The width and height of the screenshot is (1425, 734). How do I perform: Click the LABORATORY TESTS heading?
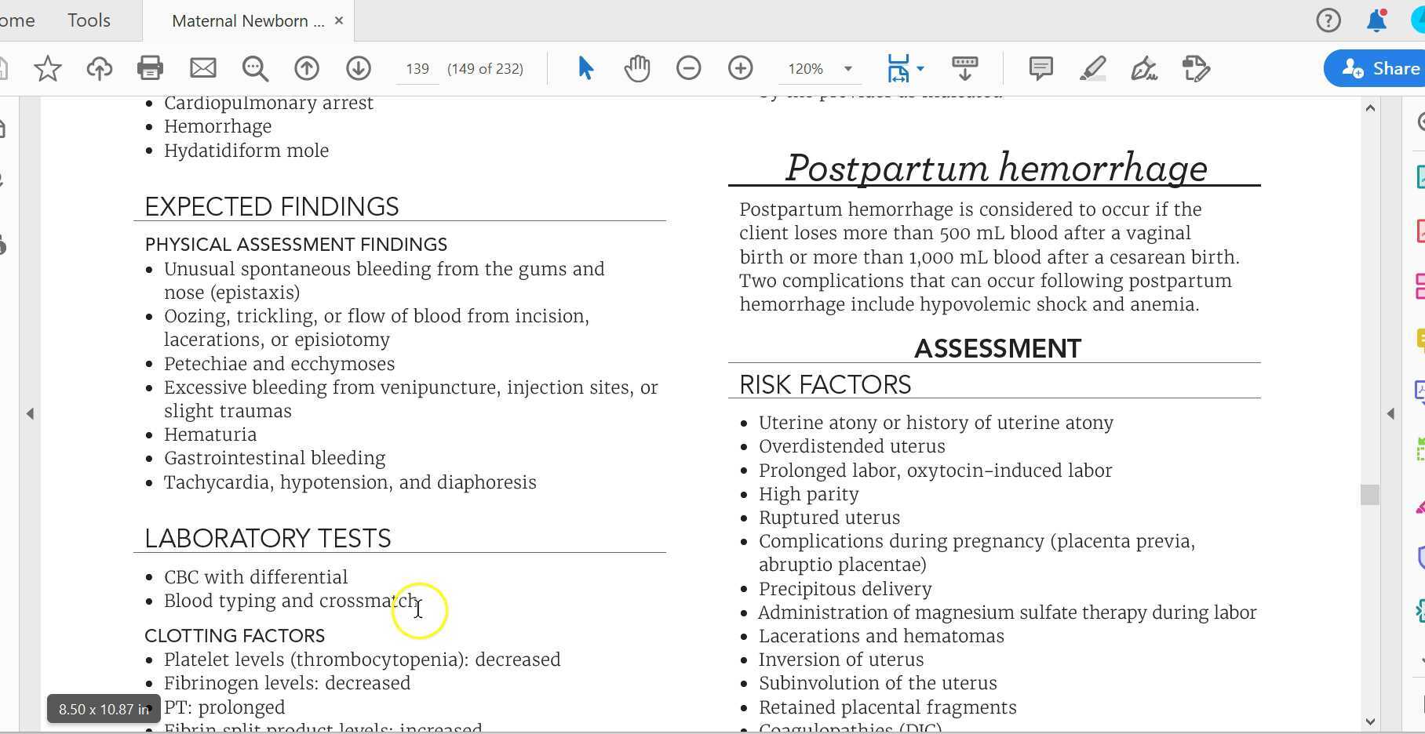click(268, 538)
